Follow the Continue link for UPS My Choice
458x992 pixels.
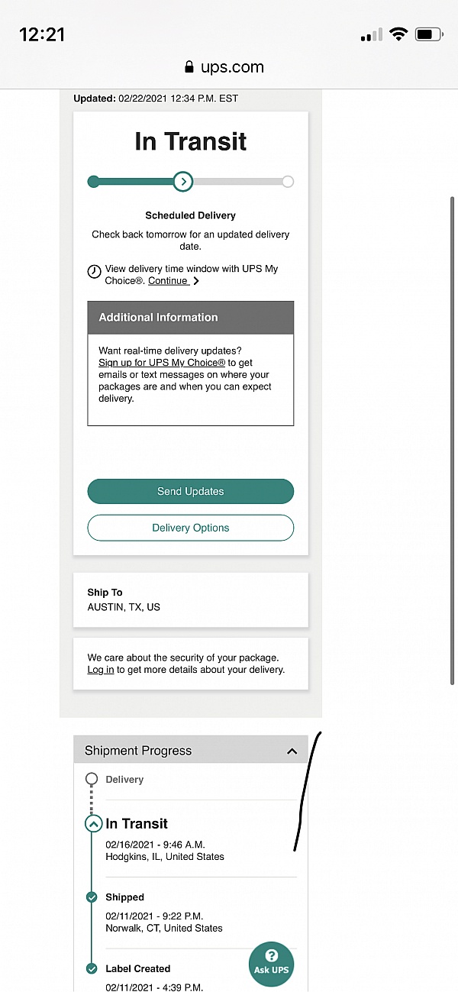coord(168,281)
